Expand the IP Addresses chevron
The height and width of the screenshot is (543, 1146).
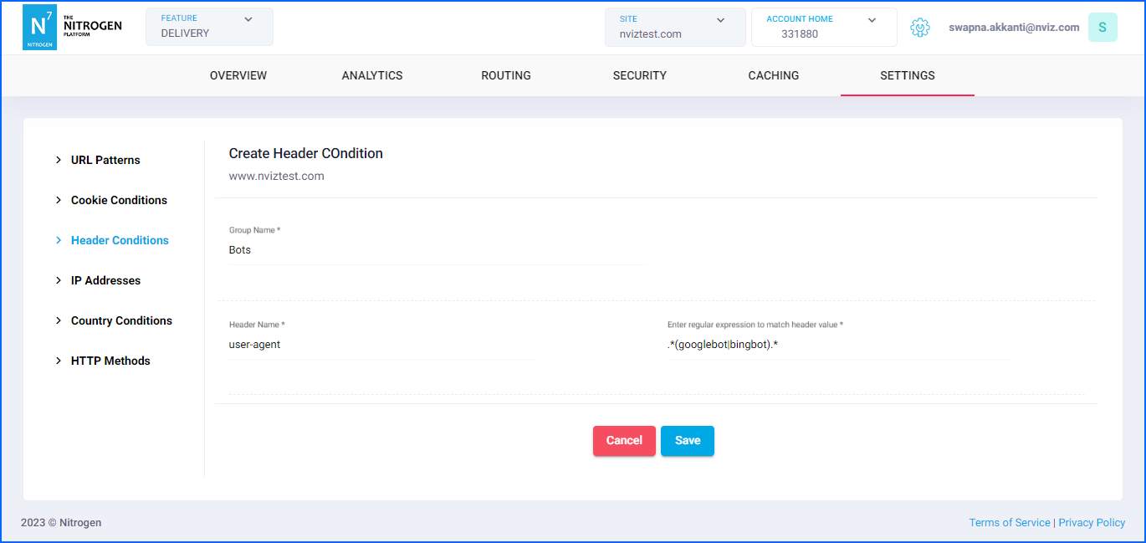tap(59, 280)
